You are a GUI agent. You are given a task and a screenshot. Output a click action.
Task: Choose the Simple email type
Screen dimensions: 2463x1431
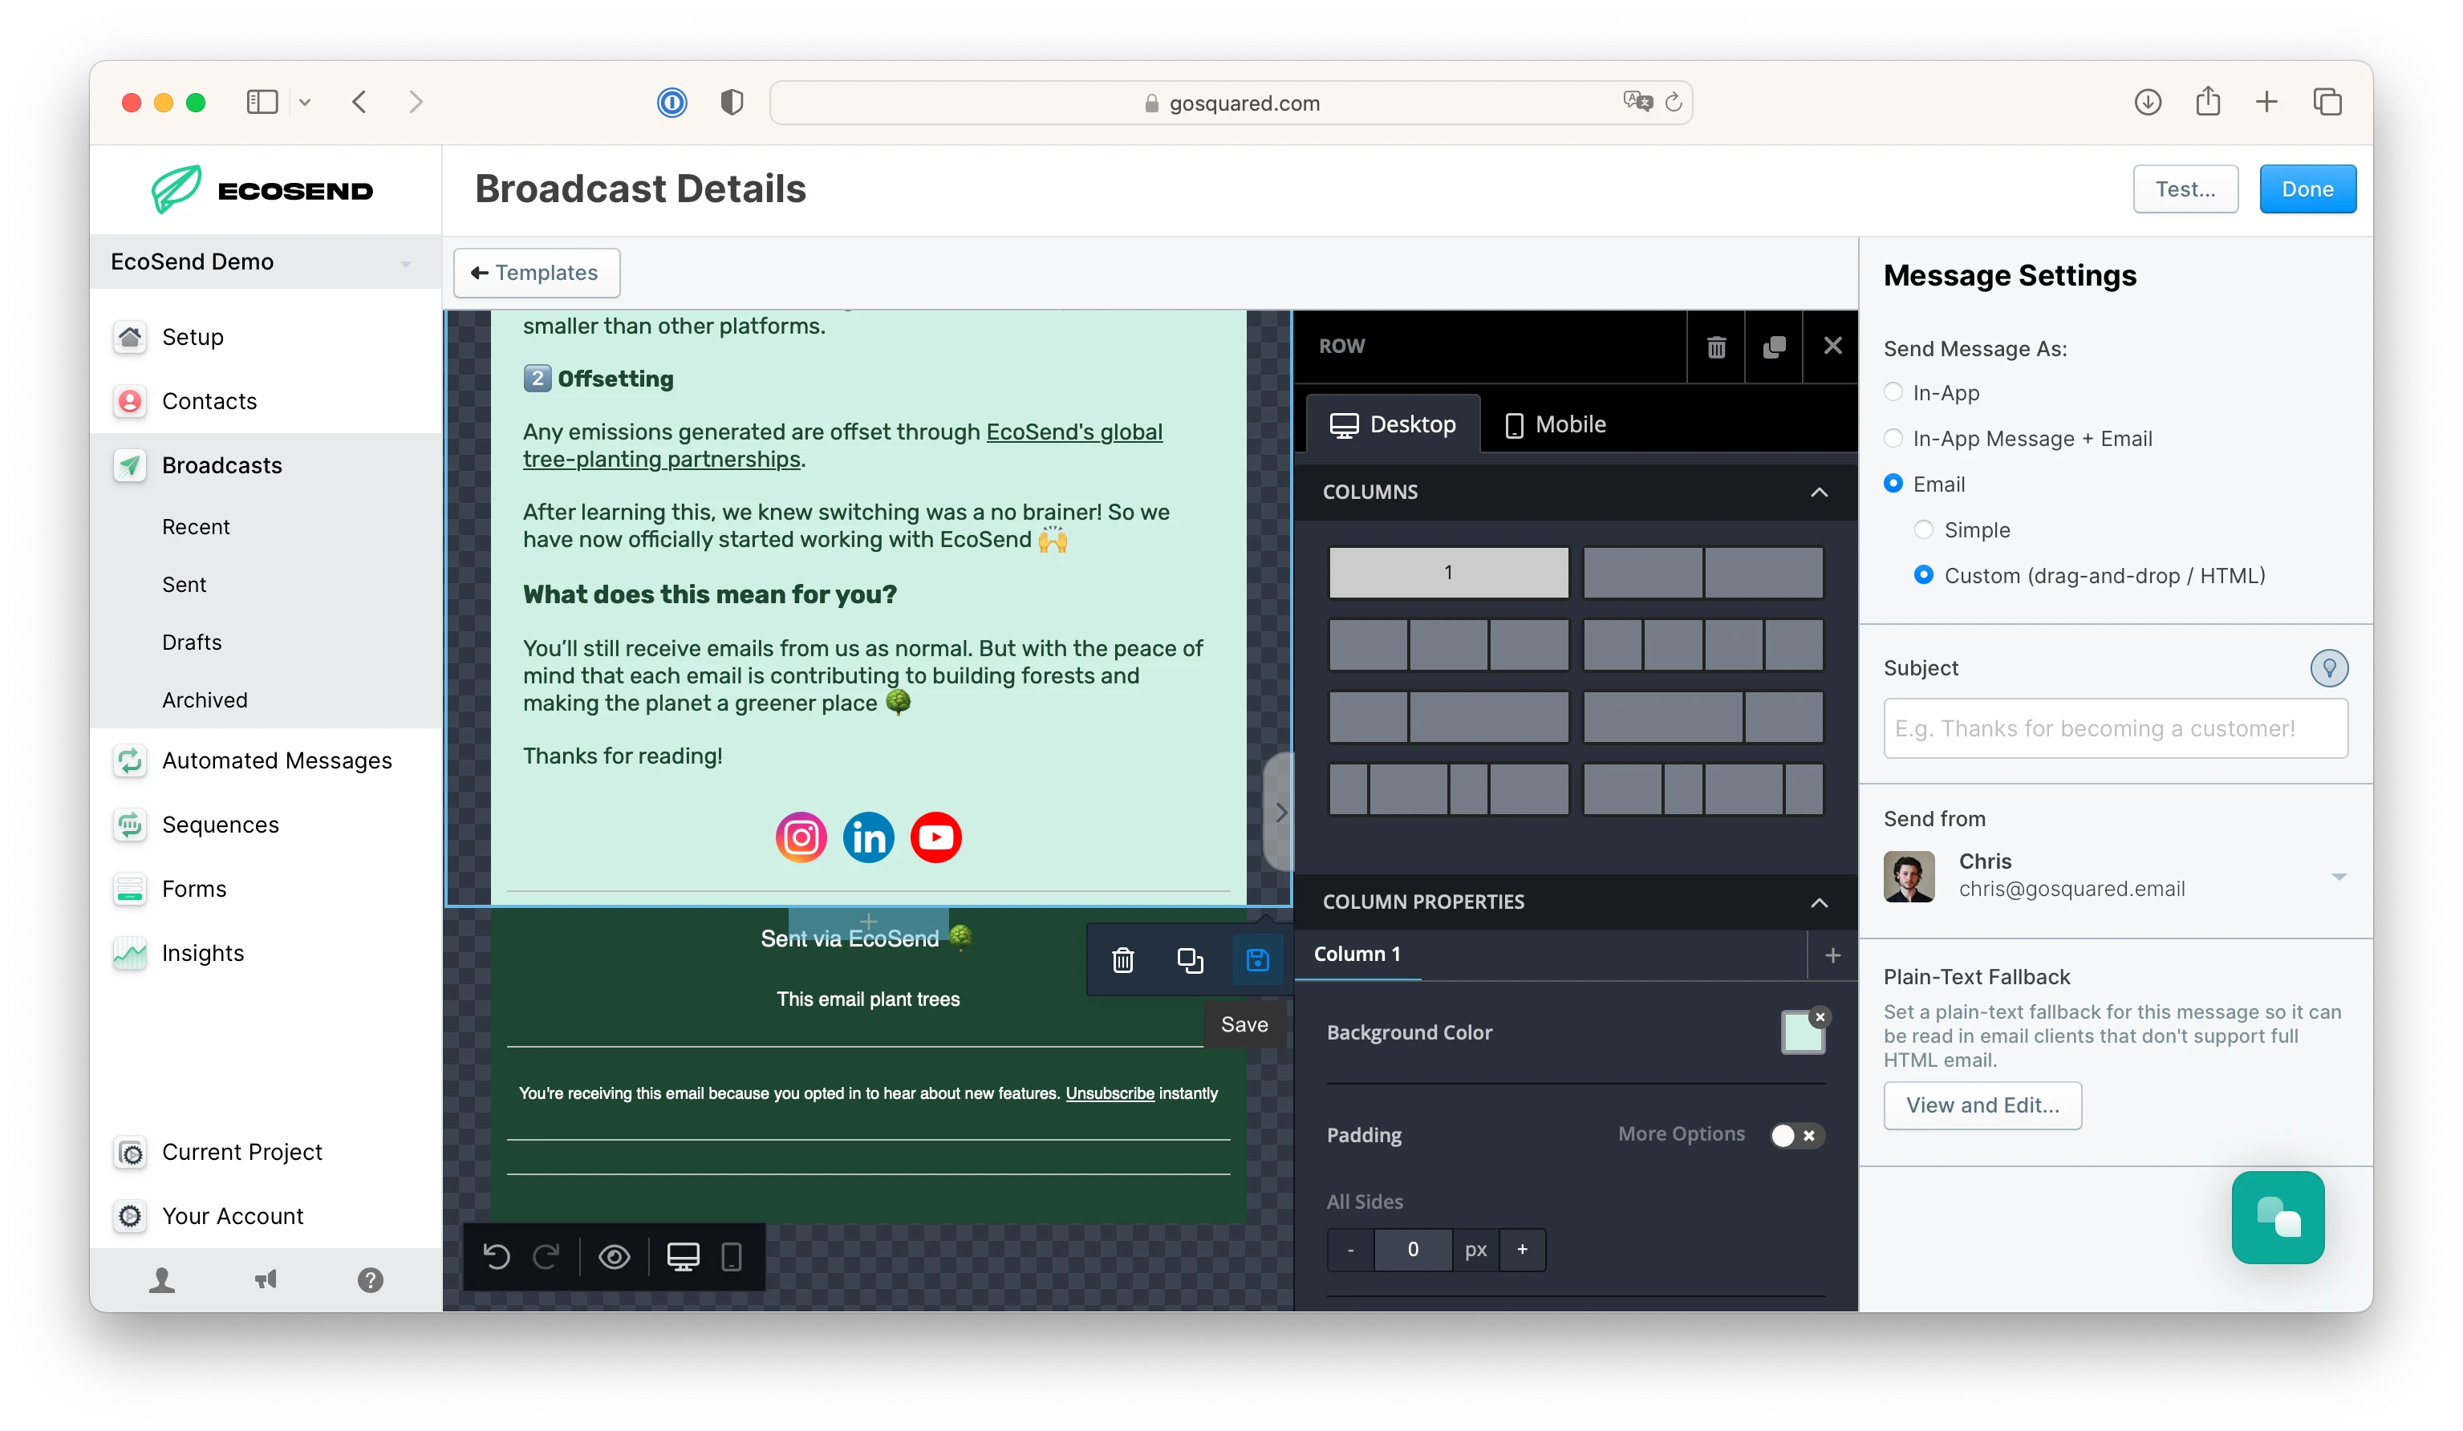[1924, 529]
